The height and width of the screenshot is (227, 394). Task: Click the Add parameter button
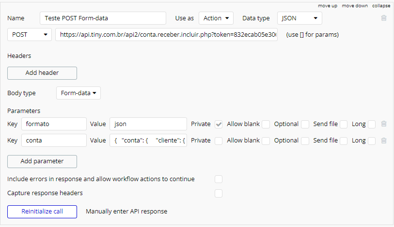click(42, 161)
